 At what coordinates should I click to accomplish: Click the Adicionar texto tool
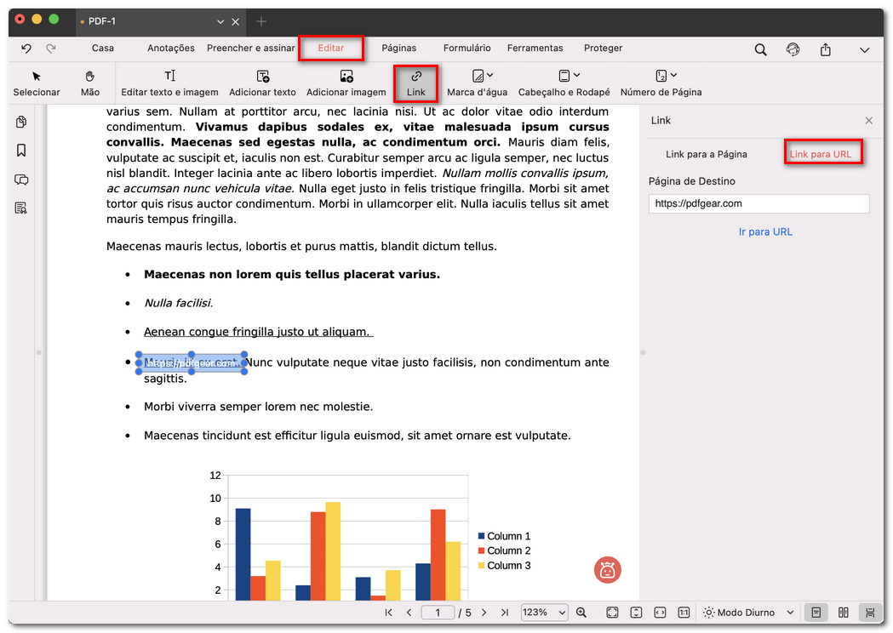click(262, 83)
